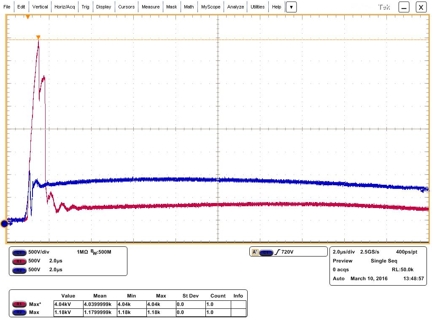This screenshot has height=324, width=432.
Task: Click the C1 channel badge in vertical readout
Action: click(19, 252)
